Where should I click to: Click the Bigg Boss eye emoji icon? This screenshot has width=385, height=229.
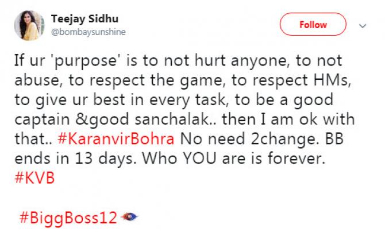(129, 217)
